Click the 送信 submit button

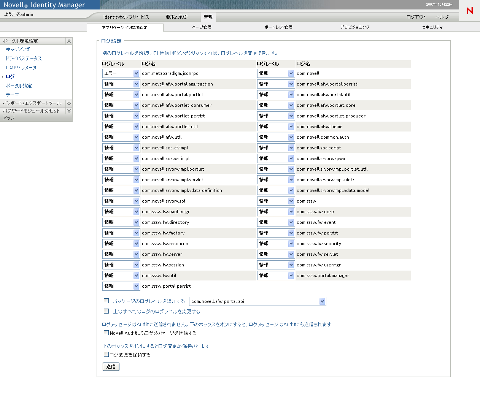(111, 367)
